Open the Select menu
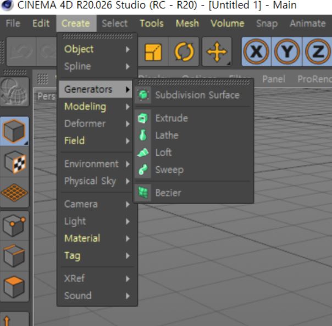Viewport: 332px width, 326px height. pyautogui.click(x=114, y=23)
